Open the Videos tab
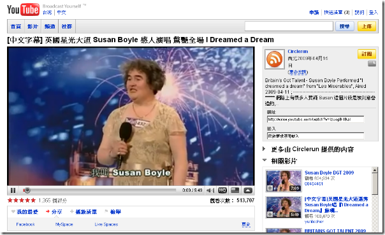The width and height of the screenshot is (385, 235). point(33,26)
